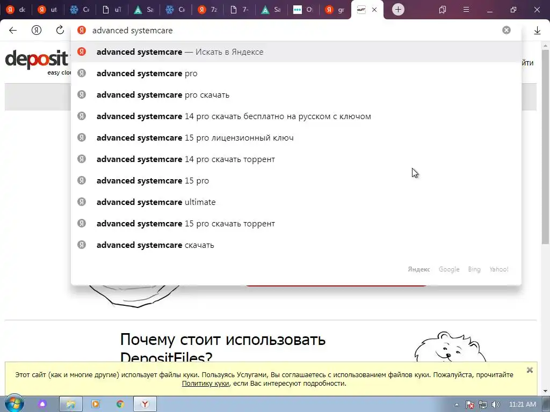Open the Yandex Browser hamburger menu
The width and height of the screenshot is (550, 412).
tap(466, 10)
